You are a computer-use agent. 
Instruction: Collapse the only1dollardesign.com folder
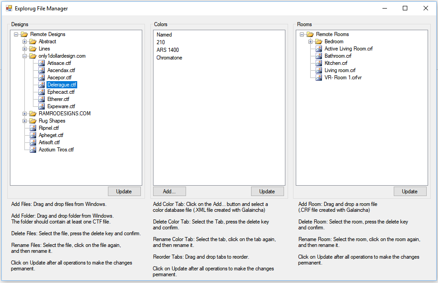point(25,56)
